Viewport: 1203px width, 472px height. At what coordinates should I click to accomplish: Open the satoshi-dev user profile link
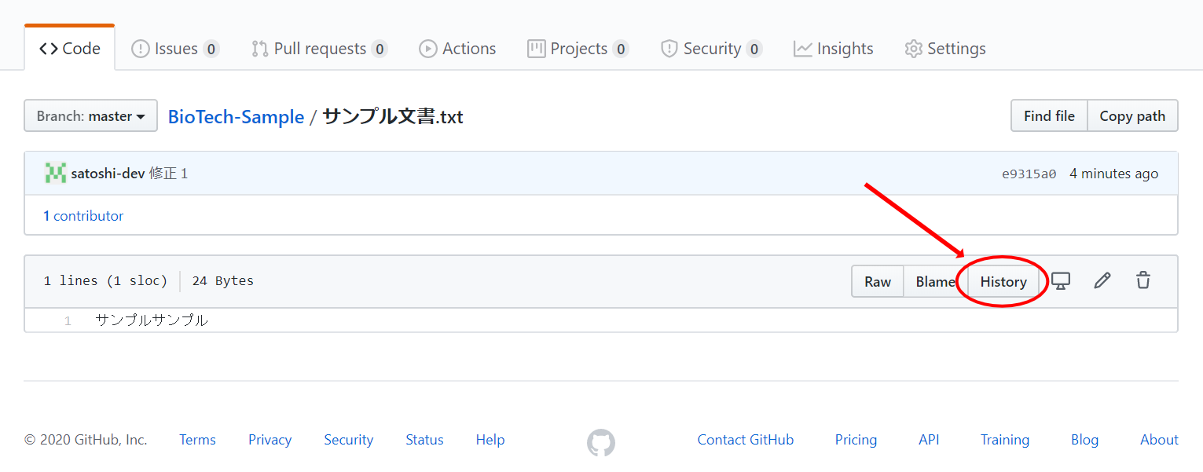(x=108, y=174)
